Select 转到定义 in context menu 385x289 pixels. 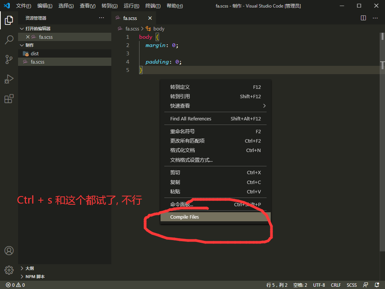pos(215,87)
